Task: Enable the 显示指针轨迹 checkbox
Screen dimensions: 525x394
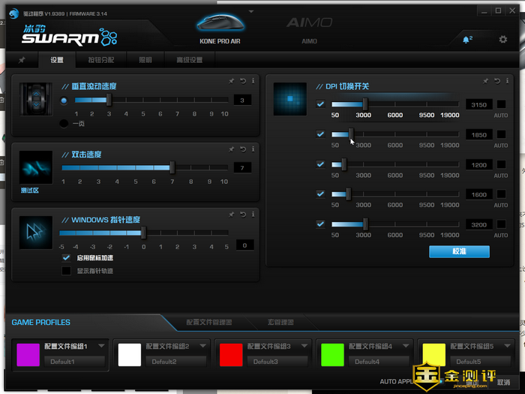Action: (x=66, y=271)
